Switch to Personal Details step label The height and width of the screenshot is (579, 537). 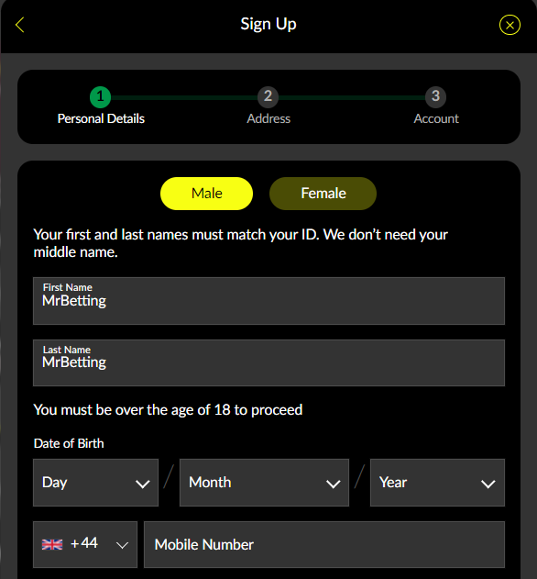101,118
